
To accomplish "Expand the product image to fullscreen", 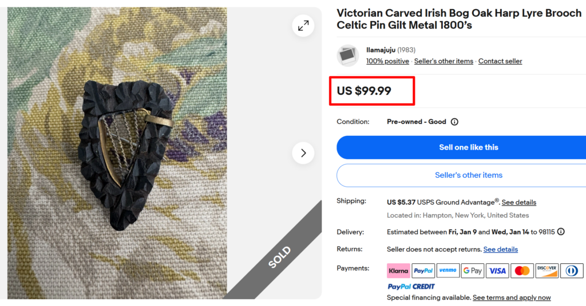I will coord(303,25).
